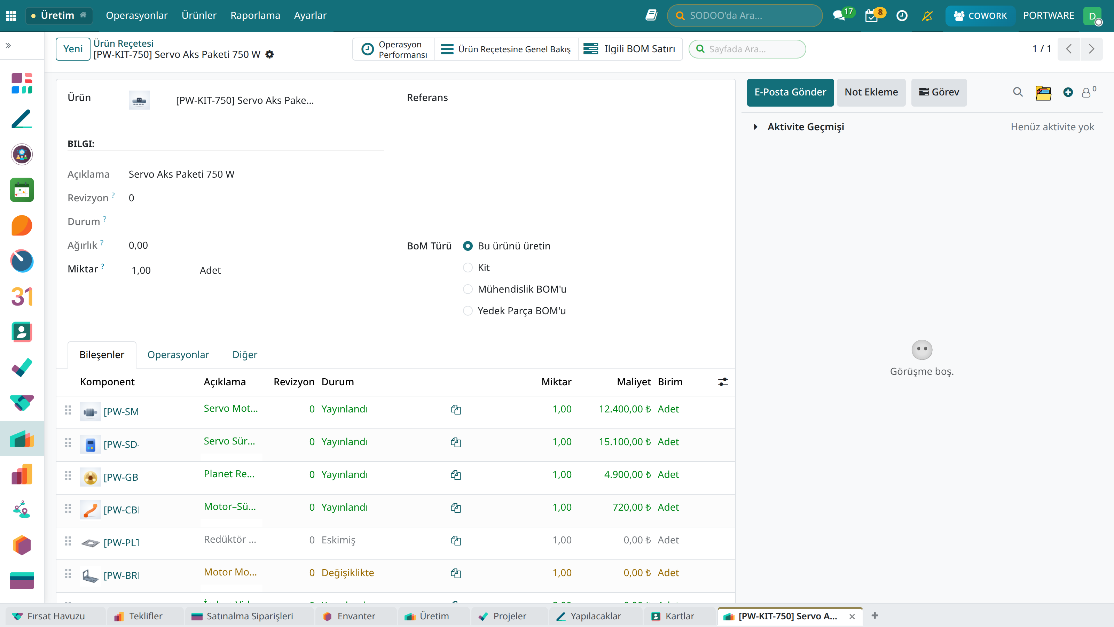
Task: Open the attachments folder icon in chatter
Action: [1043, 92]
